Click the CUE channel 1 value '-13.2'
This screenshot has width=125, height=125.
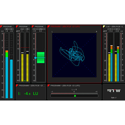(x=110, y=31)
